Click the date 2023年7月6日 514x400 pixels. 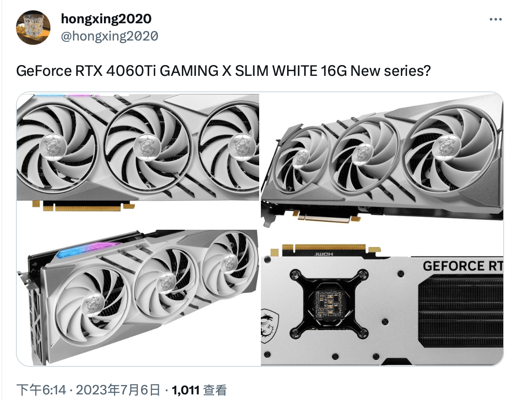tap(118, 390)
